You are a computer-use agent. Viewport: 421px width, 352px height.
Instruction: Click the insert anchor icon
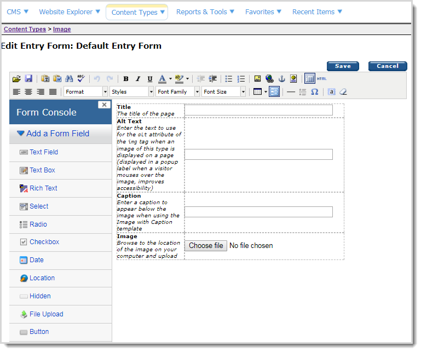click(x=282, y=79)
